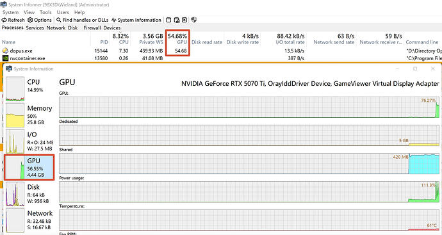Switch to the Services tab

pyautogui.click(x=35, y=28)
